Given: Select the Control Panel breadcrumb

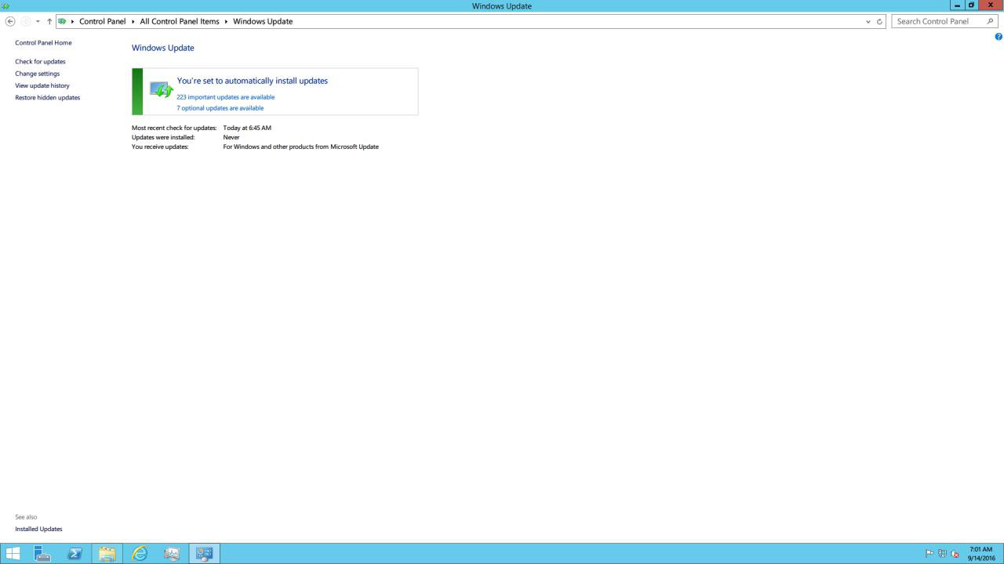Looking at the screenshot, I should pyautogui.click(x=103, y=21).
